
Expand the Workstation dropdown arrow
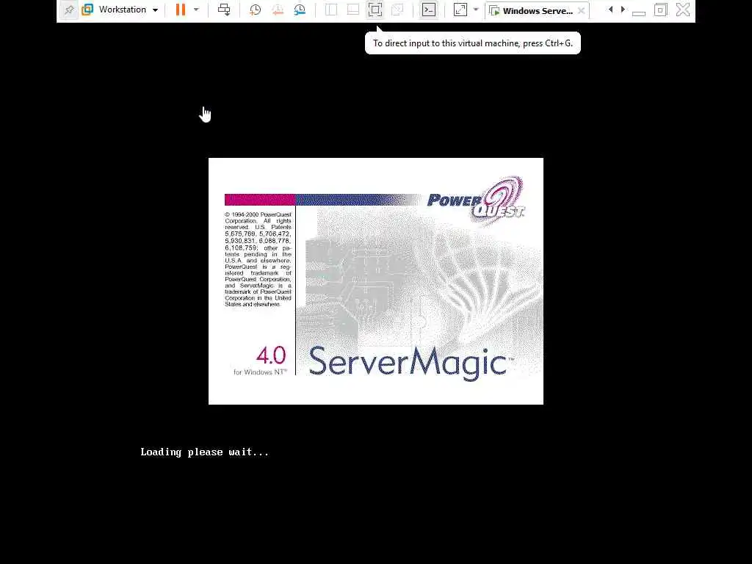coord(156,10)
